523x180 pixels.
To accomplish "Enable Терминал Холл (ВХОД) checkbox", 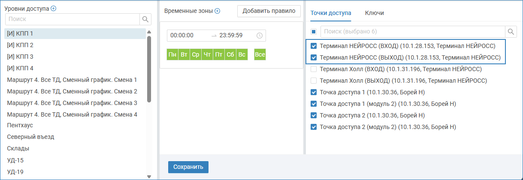I will click(x=314, y=69).
